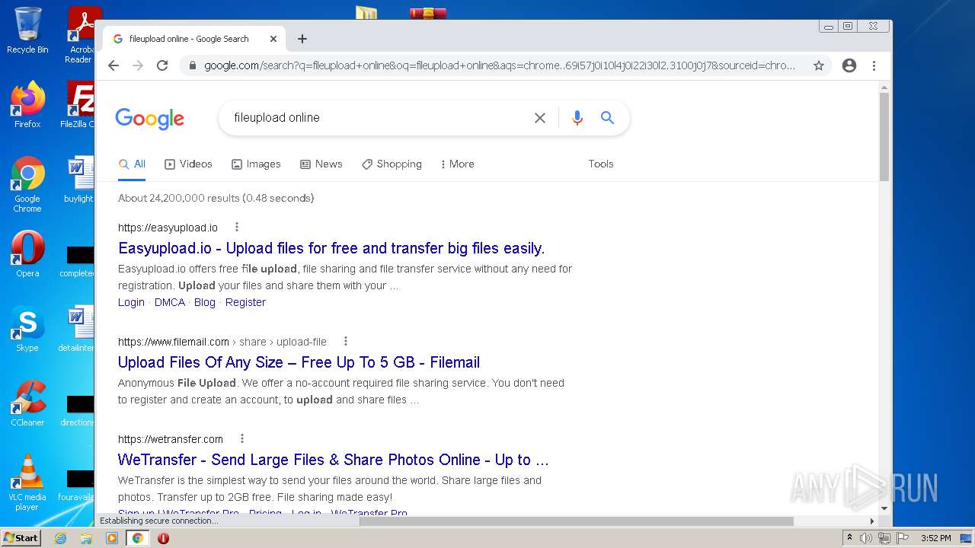This screenshot has width=975, height=548.
Task: Clear the search box with the X icon
Action: (540, 118)
